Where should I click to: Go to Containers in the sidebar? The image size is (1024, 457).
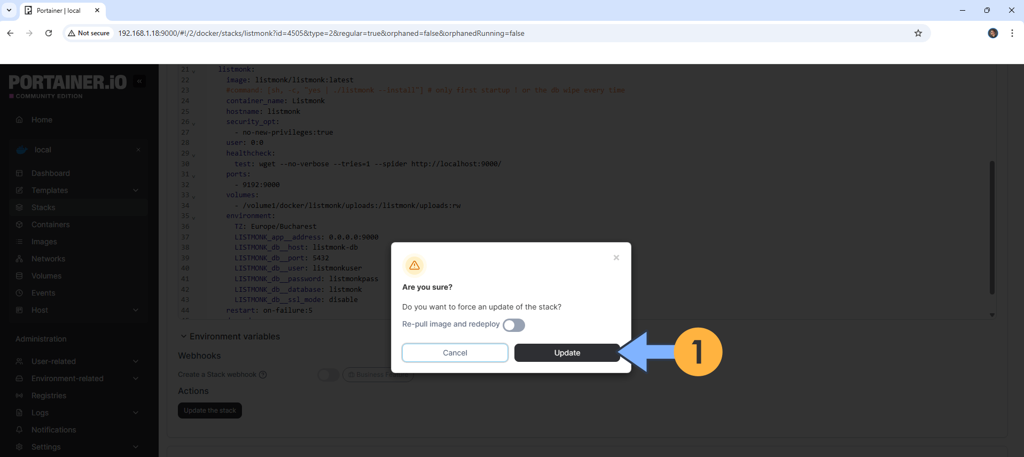coord(50,224)
